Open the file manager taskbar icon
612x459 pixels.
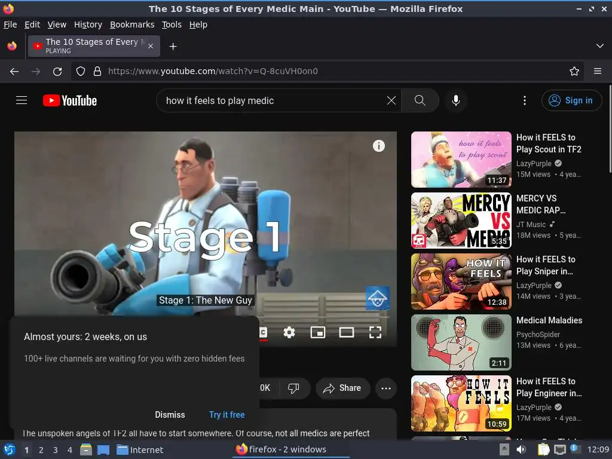coord(86,449)
